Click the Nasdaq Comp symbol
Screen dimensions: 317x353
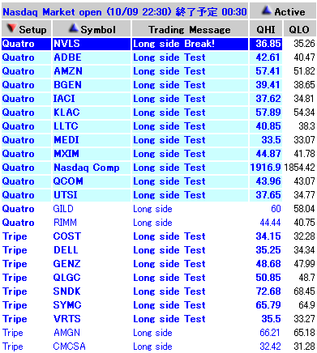coord(87,168)
